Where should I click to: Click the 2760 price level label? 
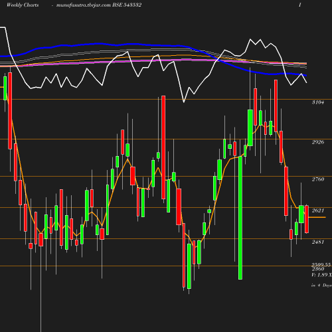click(318, 179)
